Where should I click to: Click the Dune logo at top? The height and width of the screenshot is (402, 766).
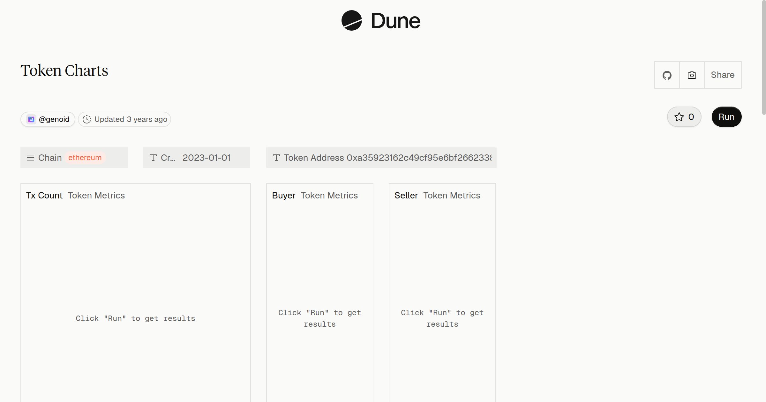tap(381, 20)
